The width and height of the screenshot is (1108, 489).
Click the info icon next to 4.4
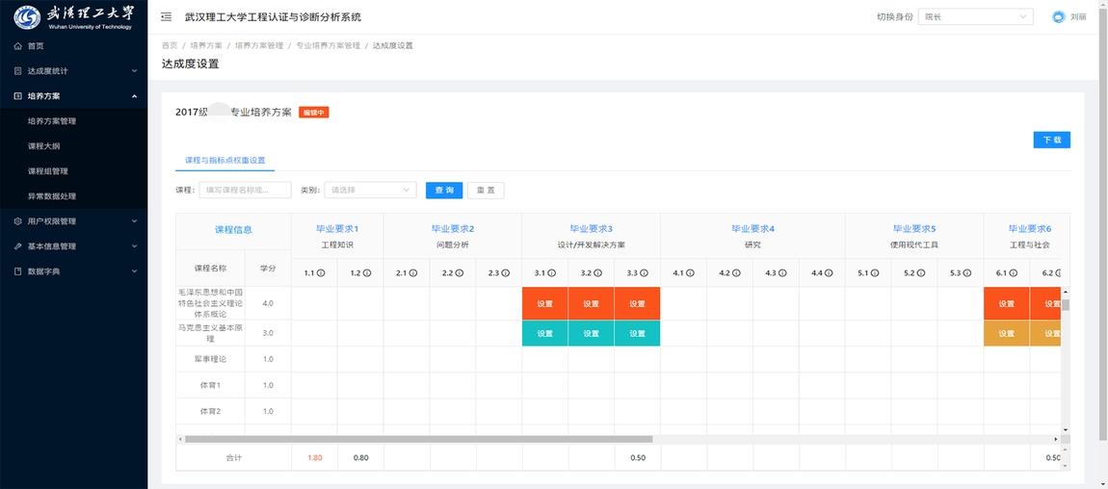tap(829, 273)
